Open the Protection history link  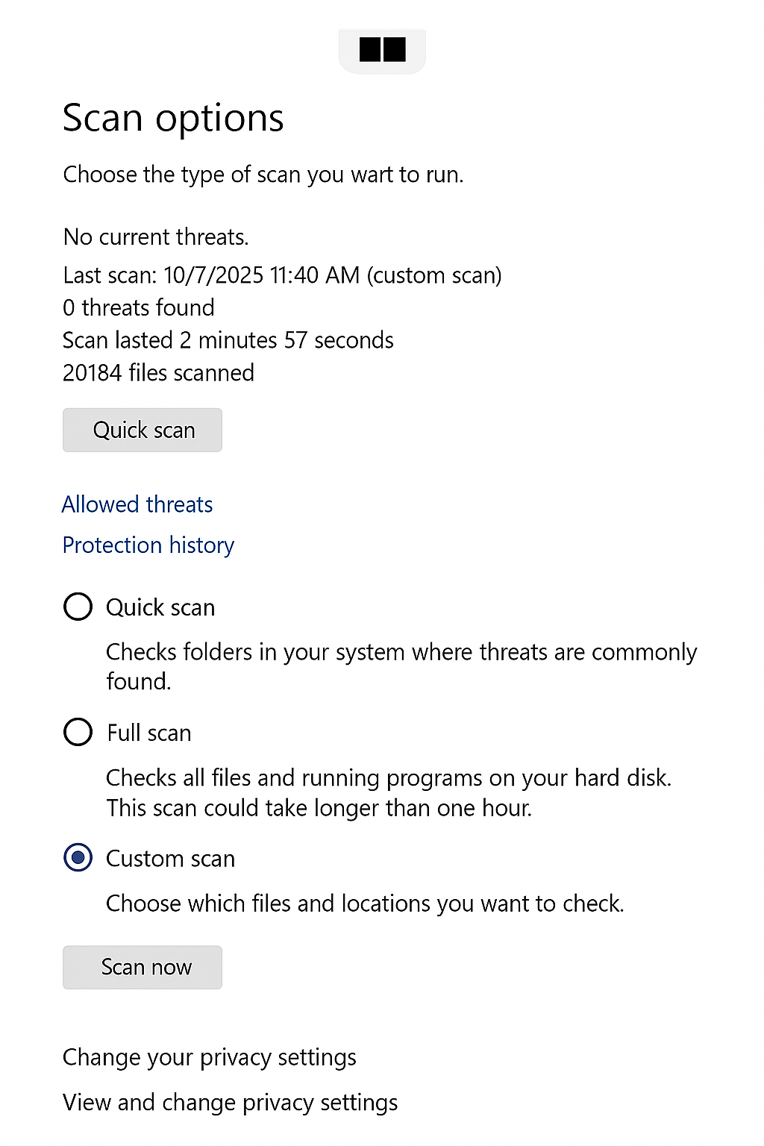pos(148,545)
